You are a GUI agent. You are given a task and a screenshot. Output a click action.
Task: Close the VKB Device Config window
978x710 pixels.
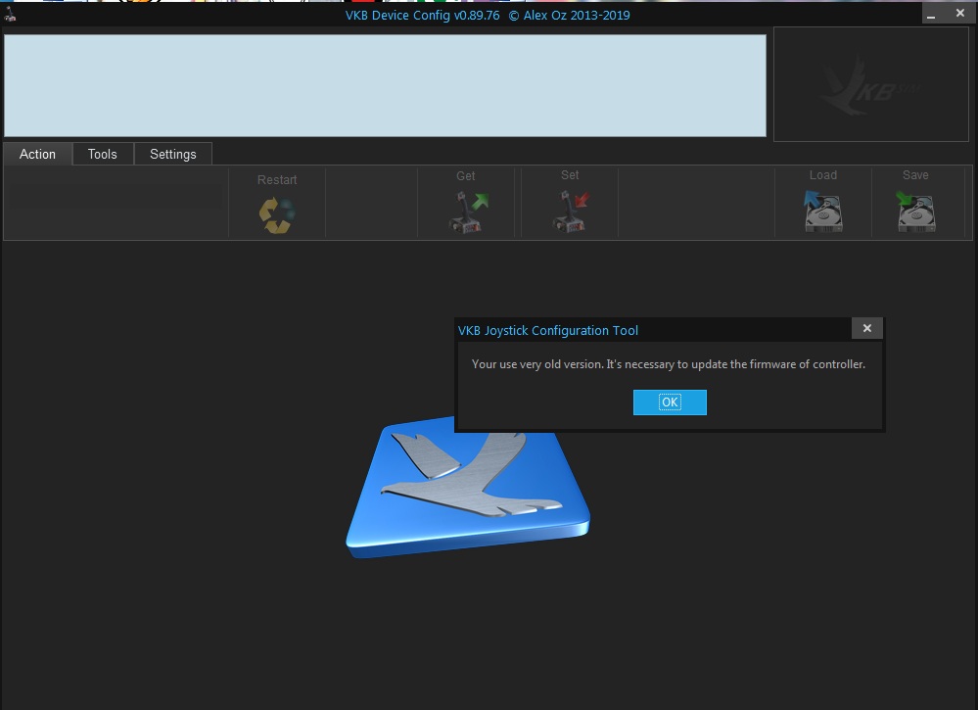[x=960, y=13]
